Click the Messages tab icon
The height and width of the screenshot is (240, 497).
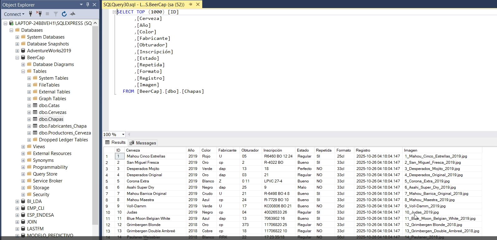click(132, 143)
